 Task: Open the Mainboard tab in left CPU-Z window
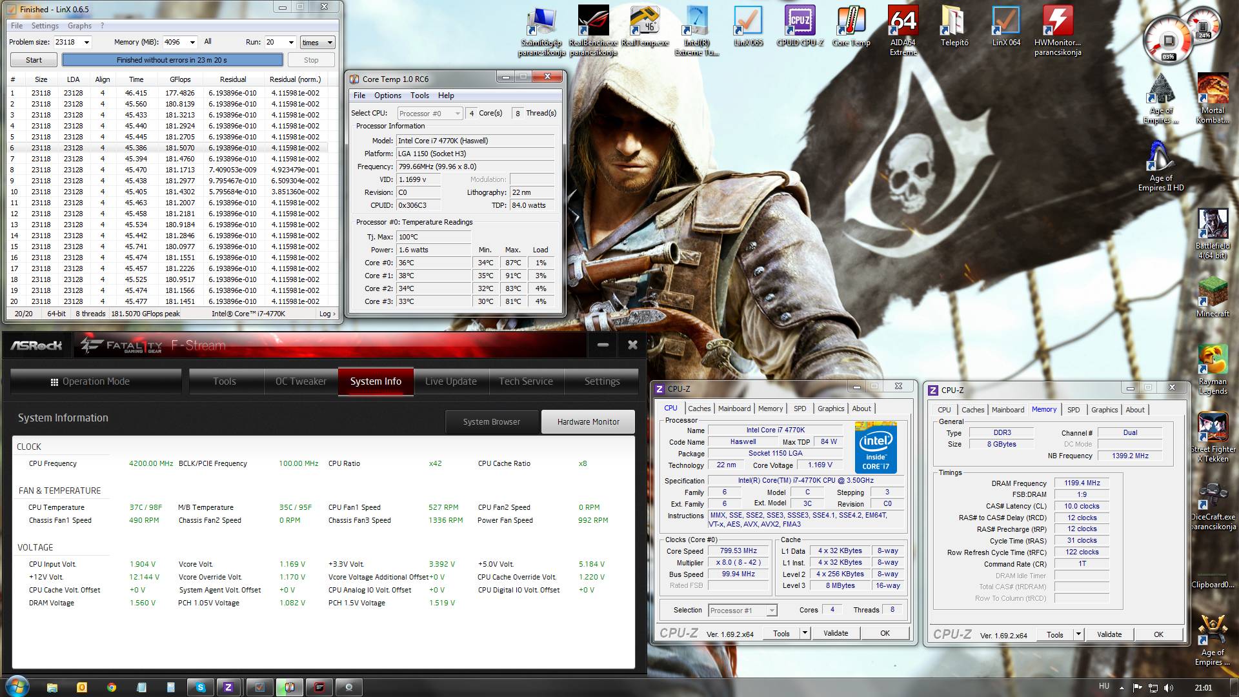(734, 409)
